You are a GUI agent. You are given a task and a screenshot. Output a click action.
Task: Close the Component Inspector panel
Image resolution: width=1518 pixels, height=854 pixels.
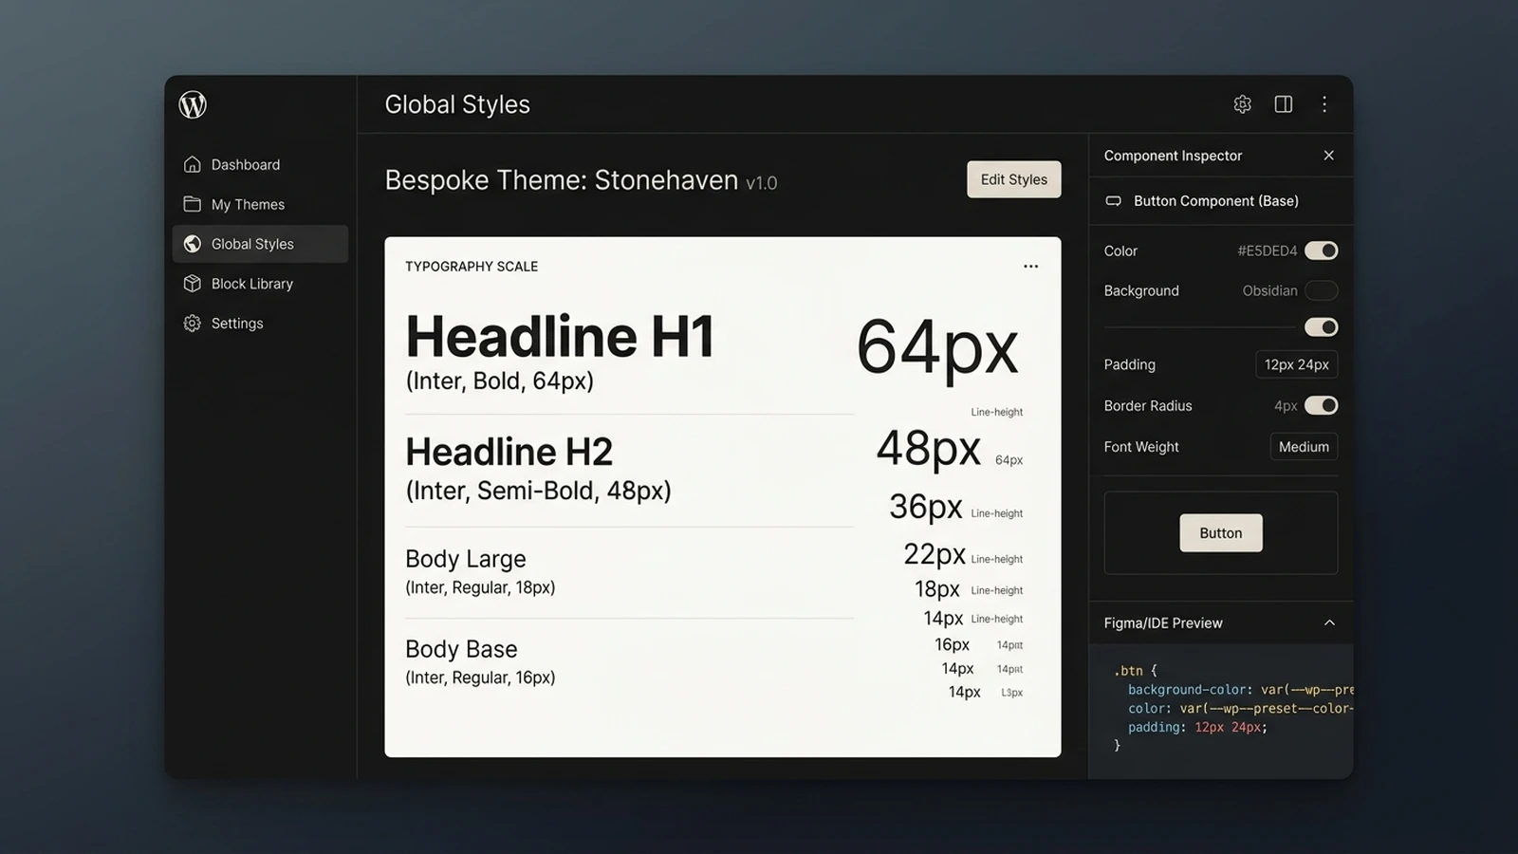pos(1328,156)
